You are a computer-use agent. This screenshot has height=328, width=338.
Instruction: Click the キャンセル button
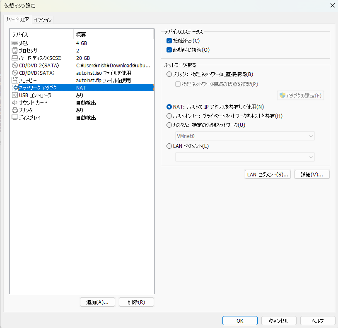click(279, 321)
